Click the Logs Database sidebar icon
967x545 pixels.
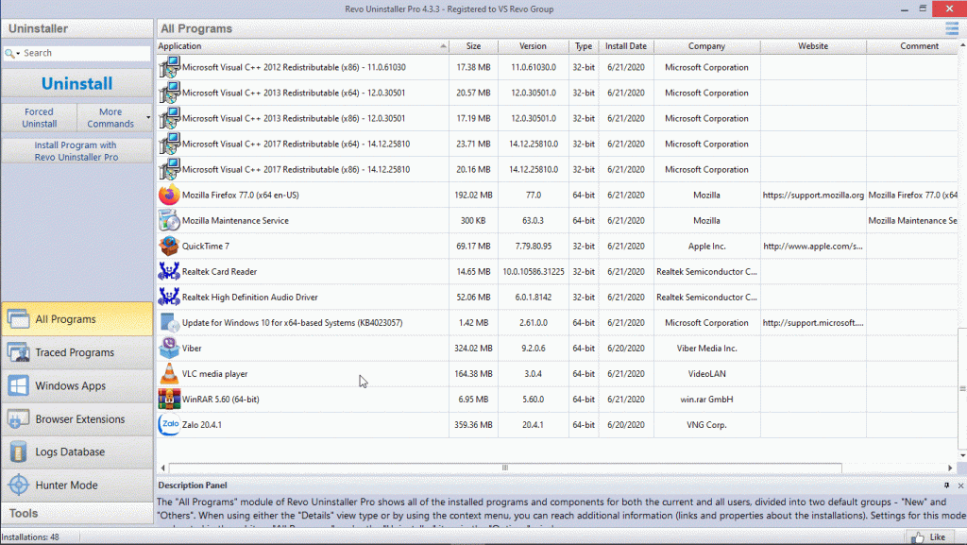(x=18, y=451)
